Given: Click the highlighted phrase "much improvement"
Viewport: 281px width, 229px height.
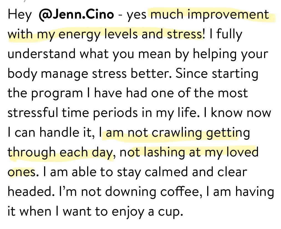Looking at the screenshot, I should (x=210, y=14).
